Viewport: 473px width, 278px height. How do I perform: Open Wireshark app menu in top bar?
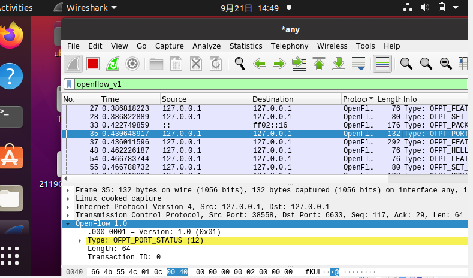point(85,8)
